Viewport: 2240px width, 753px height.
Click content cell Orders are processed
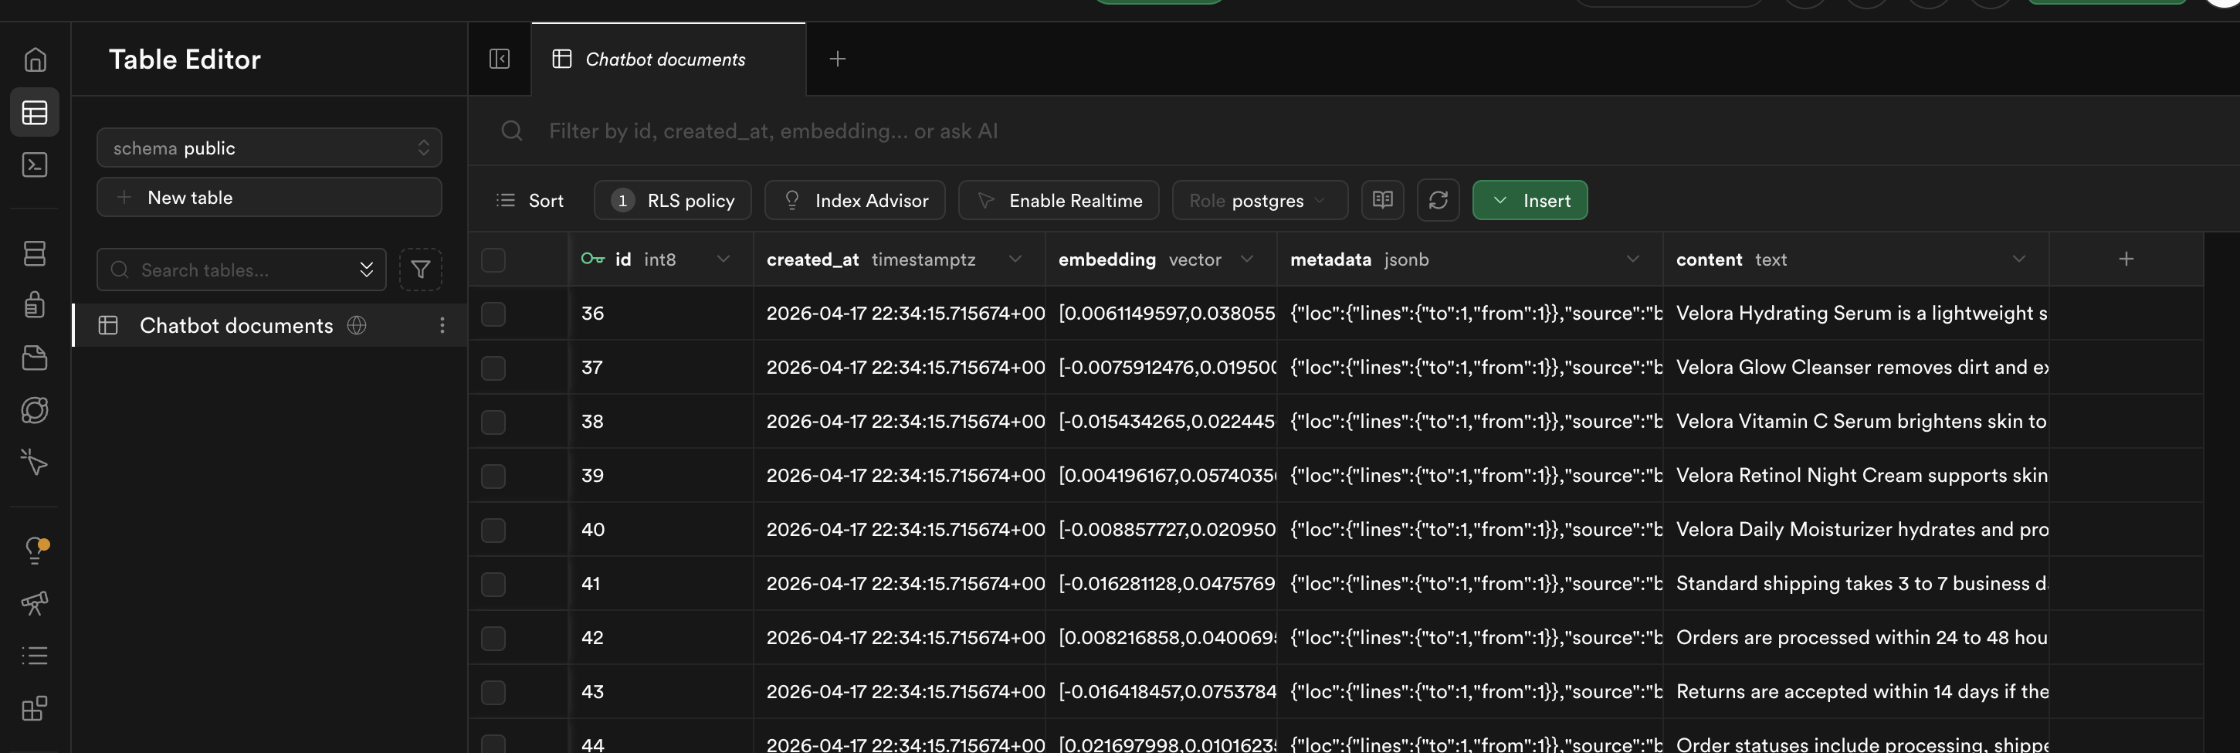[x=1855, y=637]
